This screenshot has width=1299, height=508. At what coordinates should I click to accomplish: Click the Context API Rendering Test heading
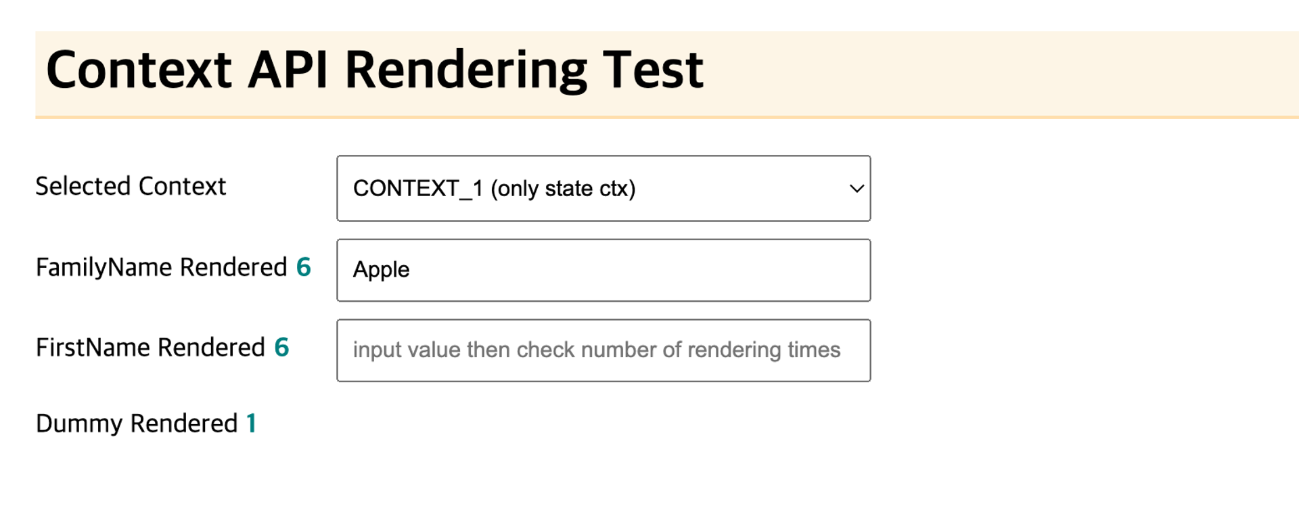click(375, 70)
